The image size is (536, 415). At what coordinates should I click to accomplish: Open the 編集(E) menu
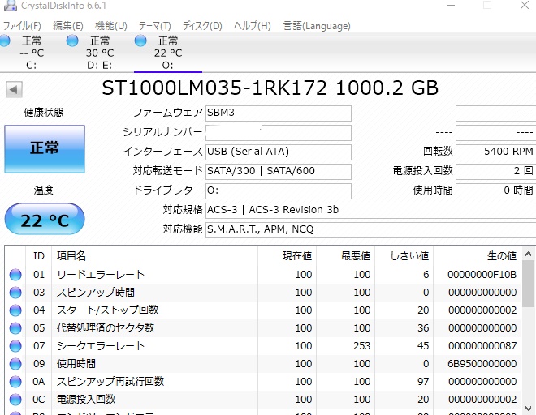[68, 26]
